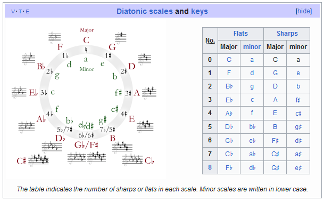Click the C major key in the circle
The width and height of the screenshot is (324, 201).
[x=86, y=40]
